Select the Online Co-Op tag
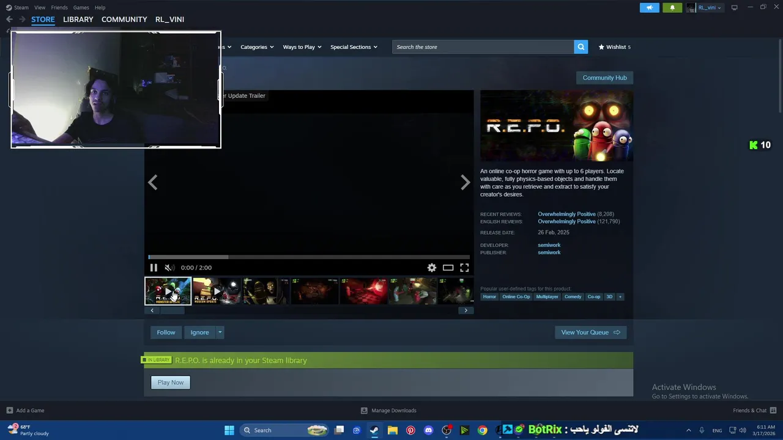The width and height of the screenshot is (783, 440). (x=516, y=297)
